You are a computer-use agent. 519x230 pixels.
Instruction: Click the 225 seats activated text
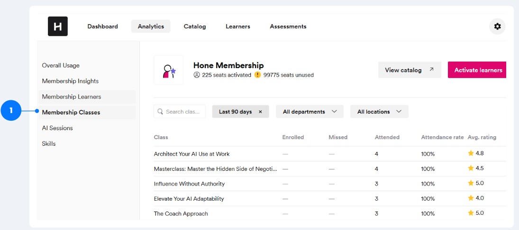[x=227, y=75]
